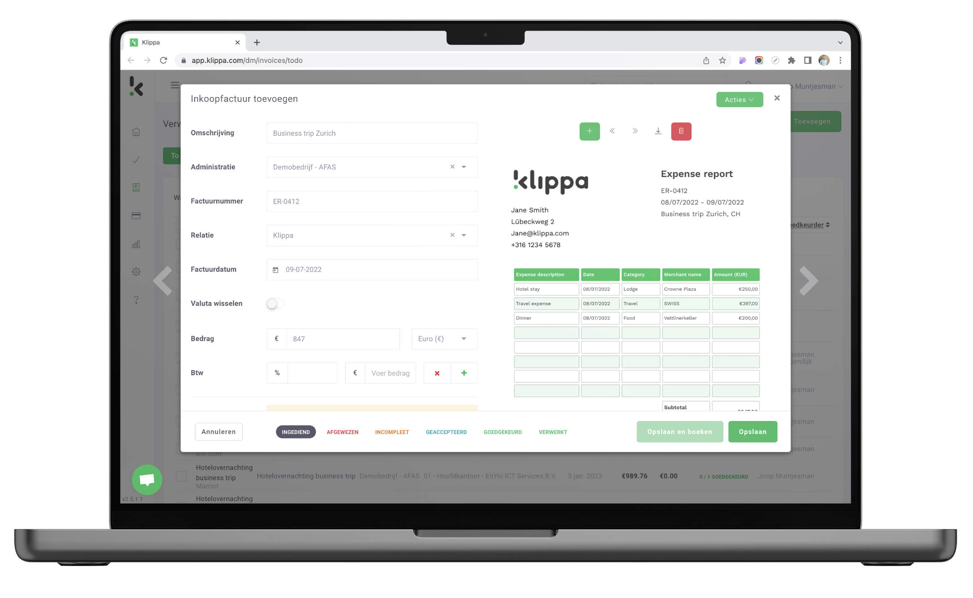Click the Acties dropdown menu button
The height and width of the screenshot is (598, 973).
739,99
